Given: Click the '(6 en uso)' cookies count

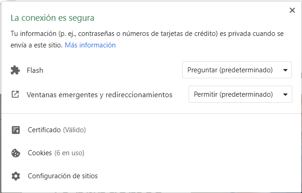Looking at the screenshot, I should click(x=69, y=153).
